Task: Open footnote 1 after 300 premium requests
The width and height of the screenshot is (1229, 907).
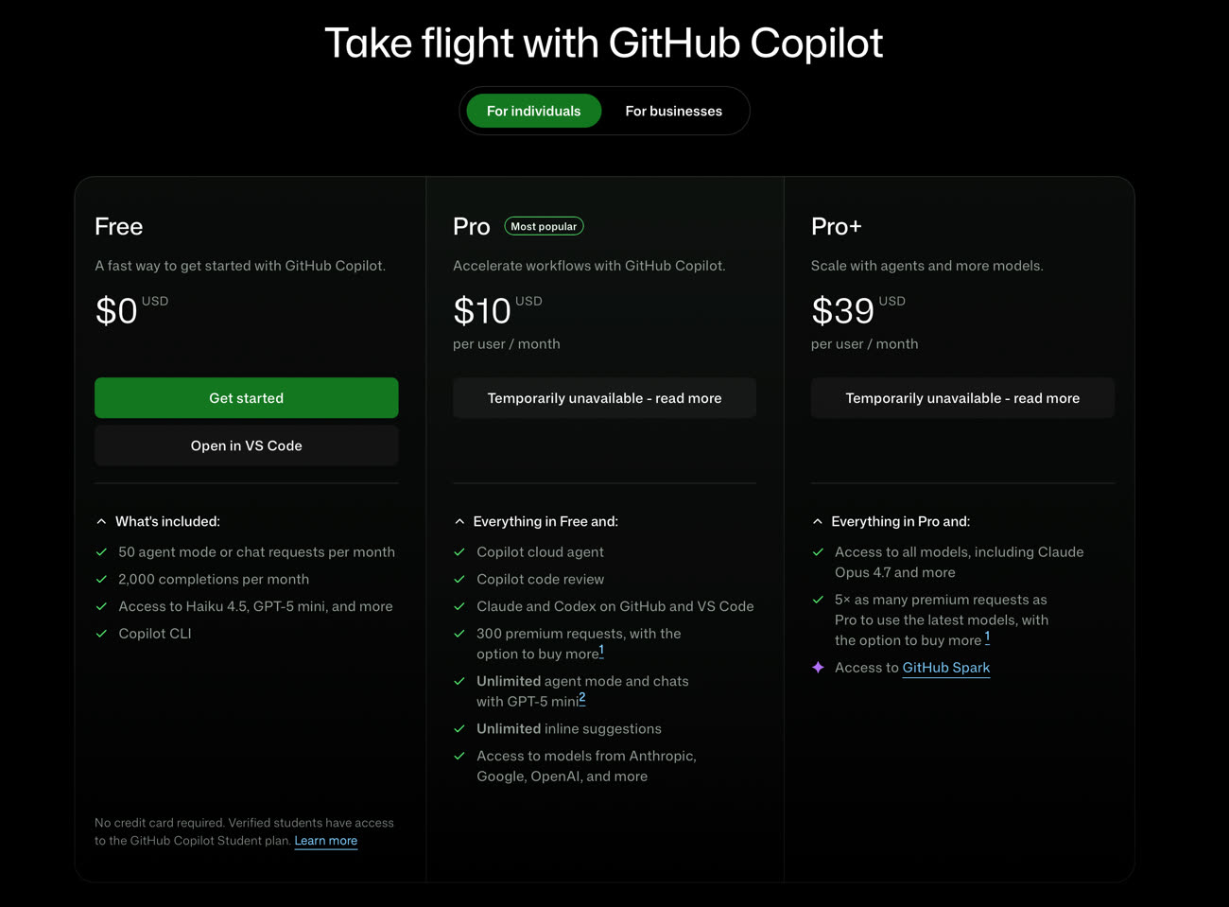Action: pyautogui.click(x=601, y=651)
